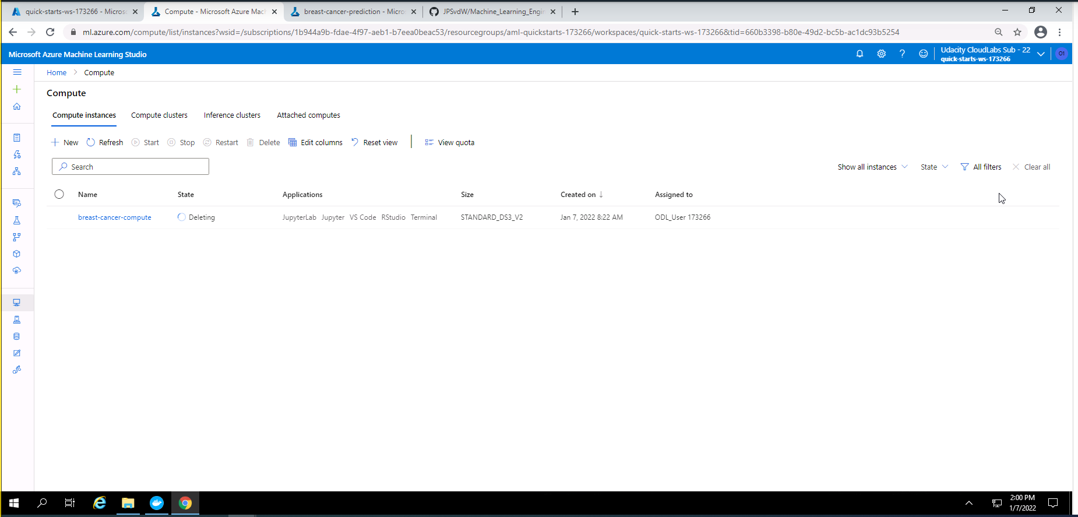
Task: Reload the page in Chrome
Action: 50,32
